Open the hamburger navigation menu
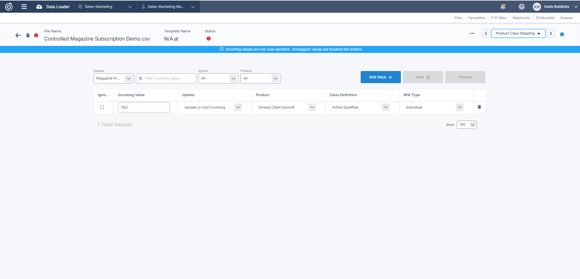Screen dimensions: 580x279 click(x=24, y=7)
